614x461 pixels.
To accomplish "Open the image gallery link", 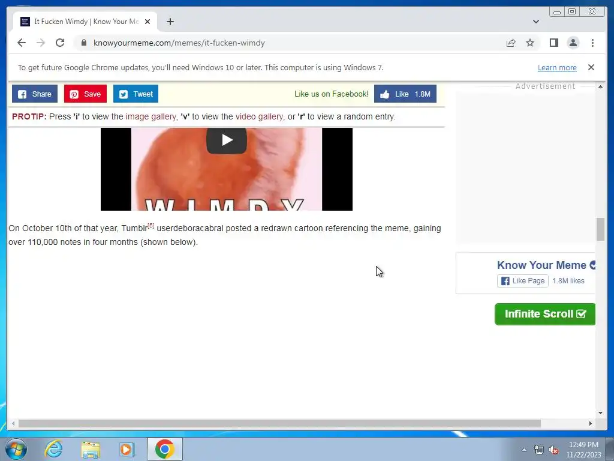I will pyautogui.click(x=151, y=116).
